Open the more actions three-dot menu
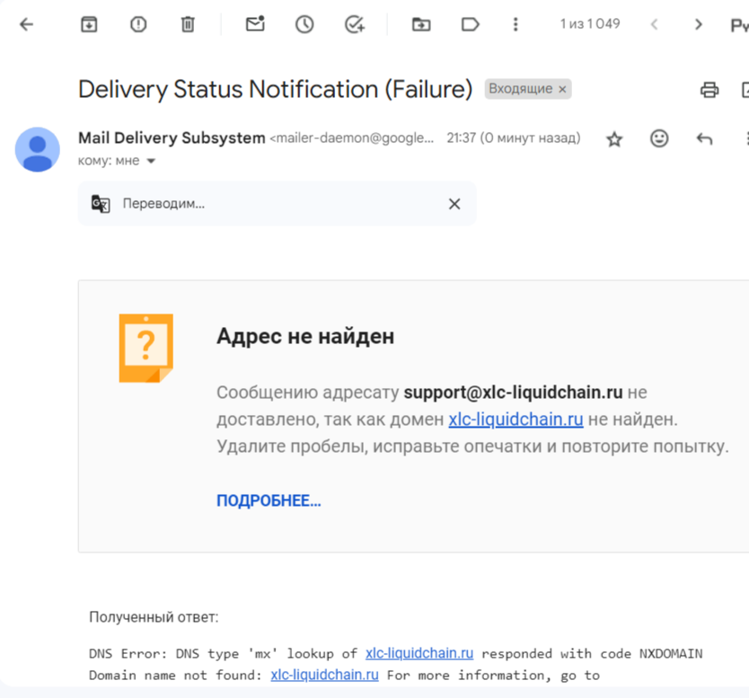Screen dimensions: 749x698 tap(515, 25)
